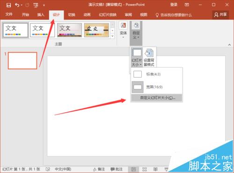Switch to Slide Sorter view icon

click(145, 169)
